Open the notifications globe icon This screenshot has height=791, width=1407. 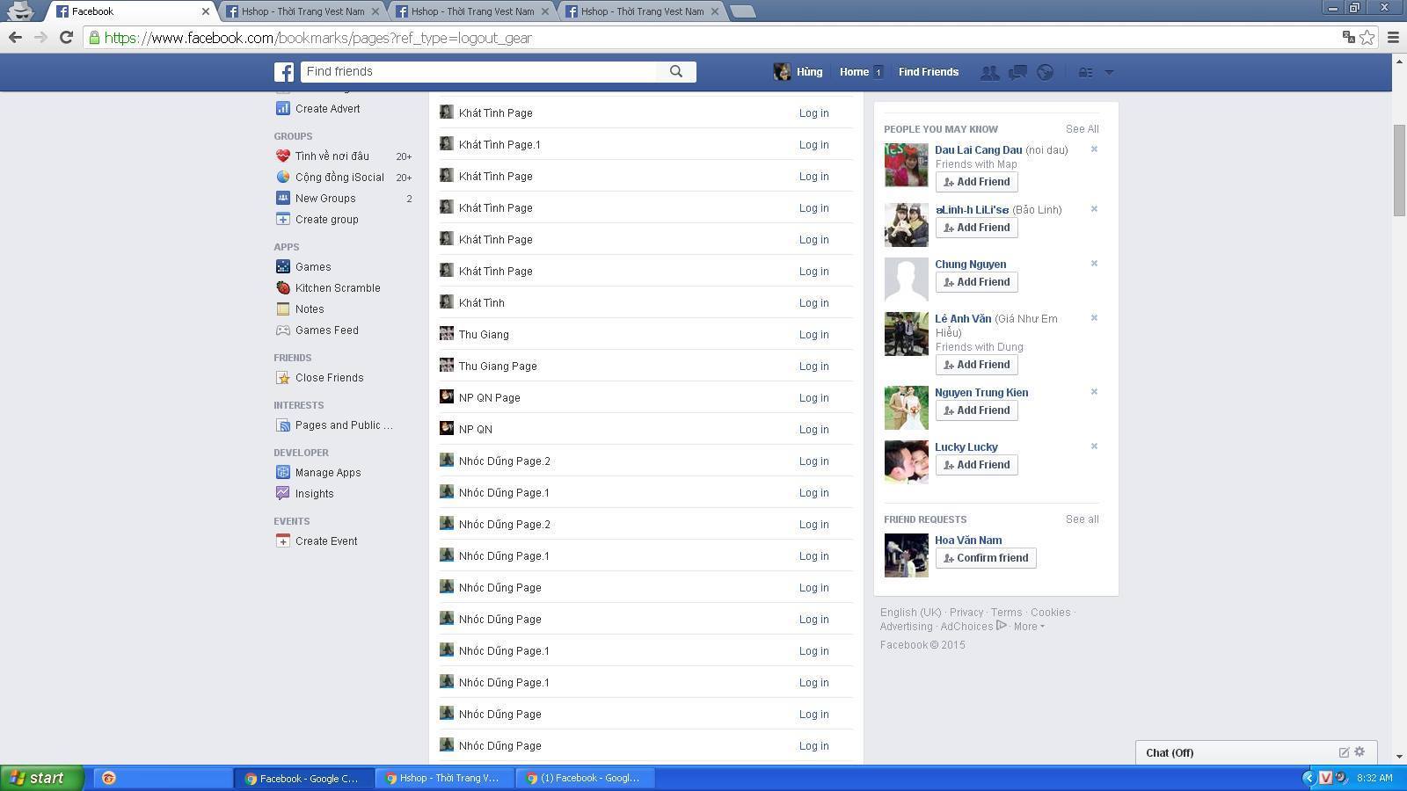[1045, 72]
